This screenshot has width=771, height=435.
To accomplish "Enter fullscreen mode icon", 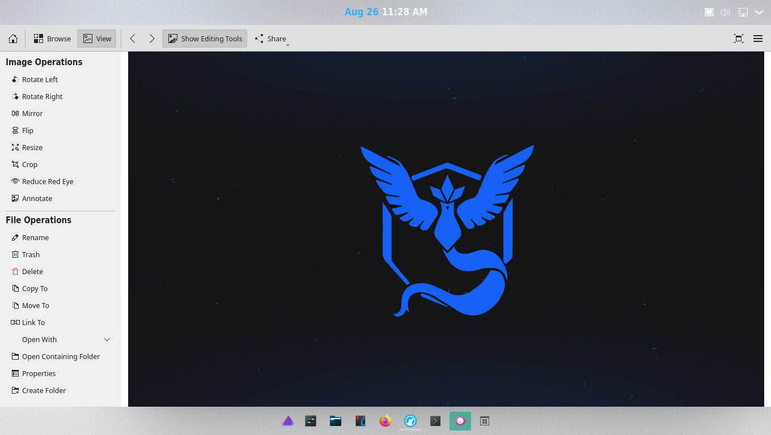I will (738, 39).
